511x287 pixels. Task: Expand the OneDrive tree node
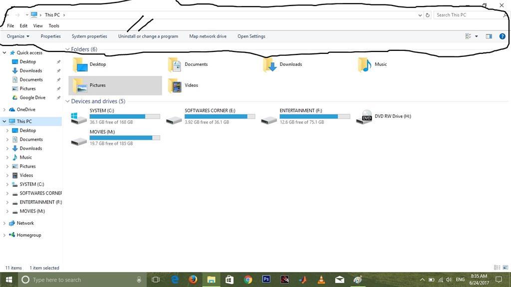click(x=4, y=110)
